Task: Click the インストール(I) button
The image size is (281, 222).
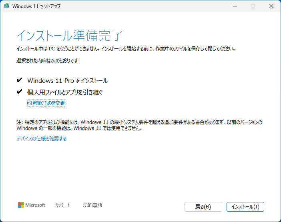Action: click(x=245, y=207)
